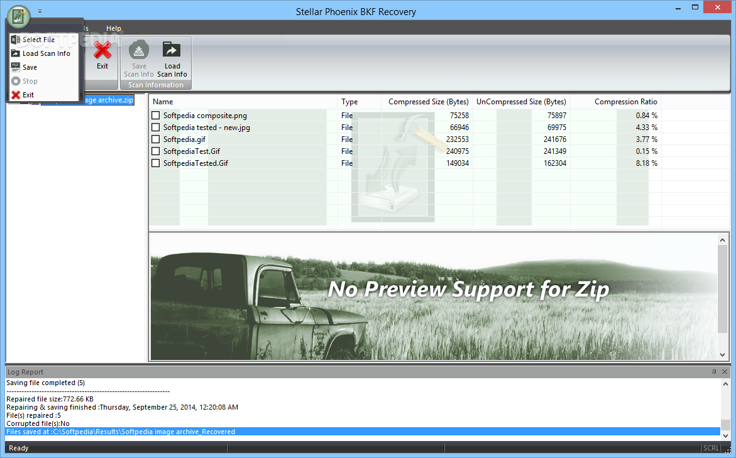The width and height of the screenshot is (736, 458).
Task: Close the Log Report panel
Action: (725, 372)
